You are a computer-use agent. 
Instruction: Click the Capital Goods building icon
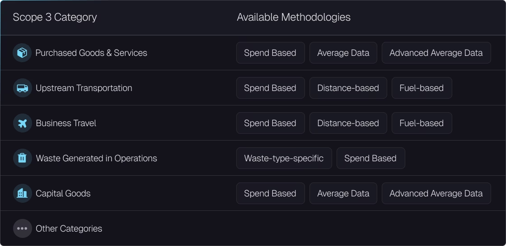(22, 193)
